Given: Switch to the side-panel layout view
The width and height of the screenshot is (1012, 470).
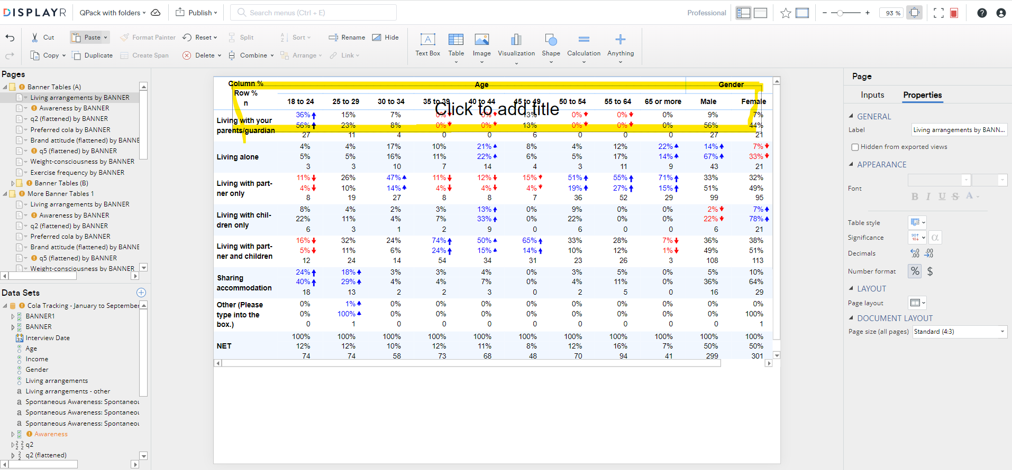Looking at the screenshot, I should click(x=743, y=13).
